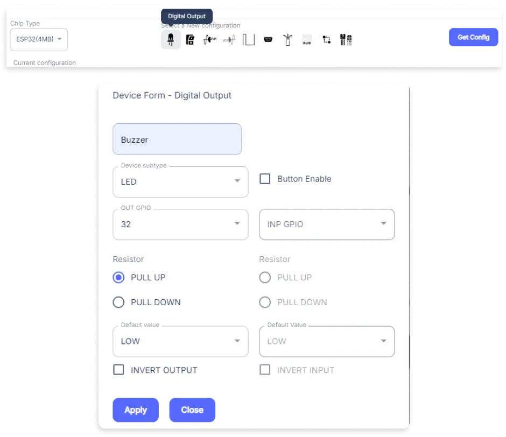Open the Chip Type ESP32(4MB) dropdown
The height and width of the screenshot is (437, 506).
[39, 39]
